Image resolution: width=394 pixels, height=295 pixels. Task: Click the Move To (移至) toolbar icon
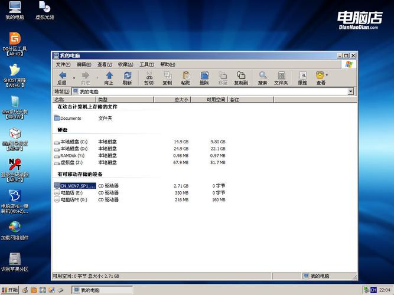tap(223, 78)
